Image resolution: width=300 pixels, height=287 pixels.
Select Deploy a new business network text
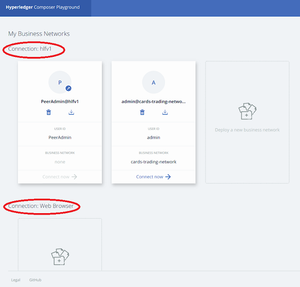click(x=247, y=130)
